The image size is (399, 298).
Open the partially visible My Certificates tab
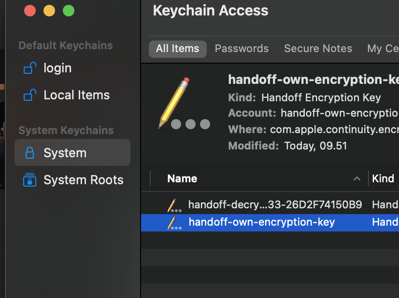[x=383, y=49]
